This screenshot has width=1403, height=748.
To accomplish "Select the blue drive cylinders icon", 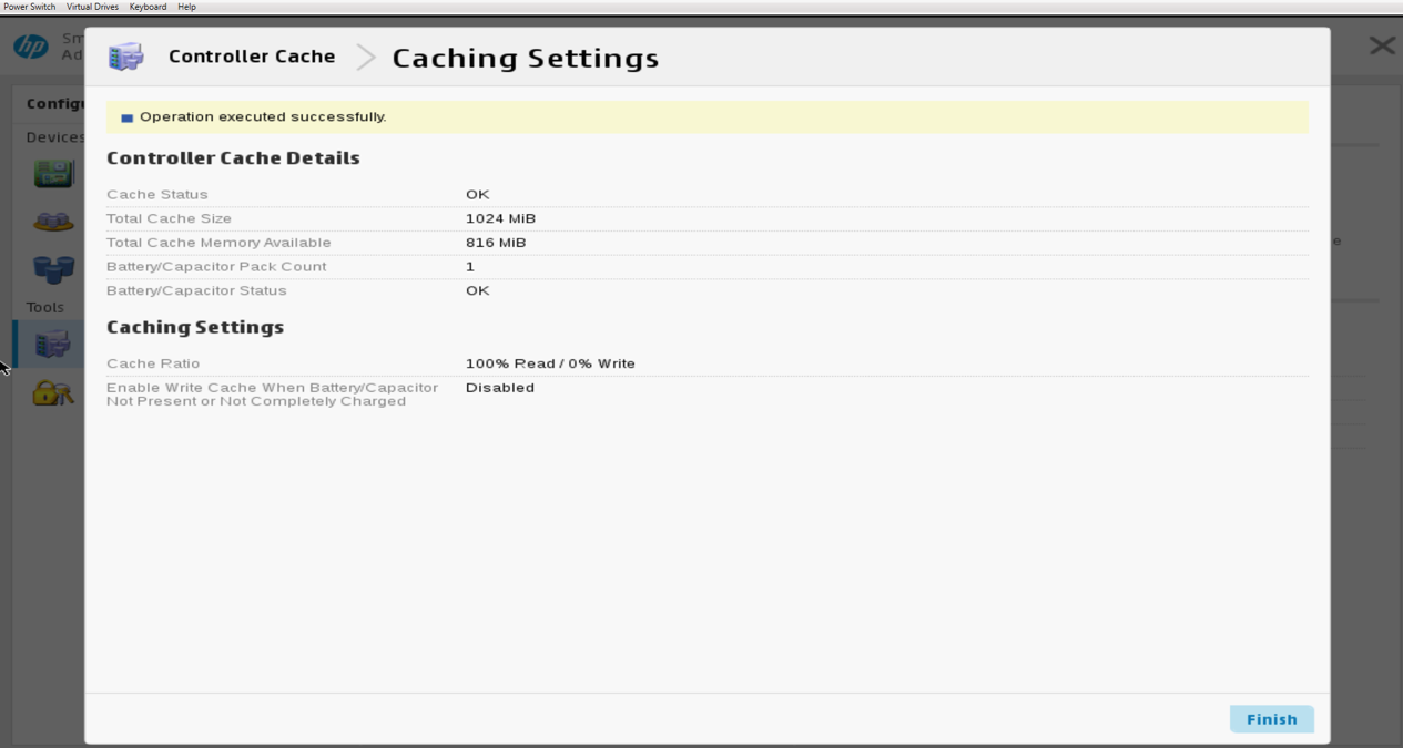I will coord(53,270).
